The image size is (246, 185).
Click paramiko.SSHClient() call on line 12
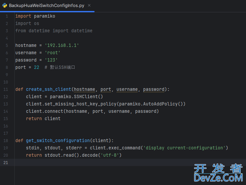click(77, 97)
